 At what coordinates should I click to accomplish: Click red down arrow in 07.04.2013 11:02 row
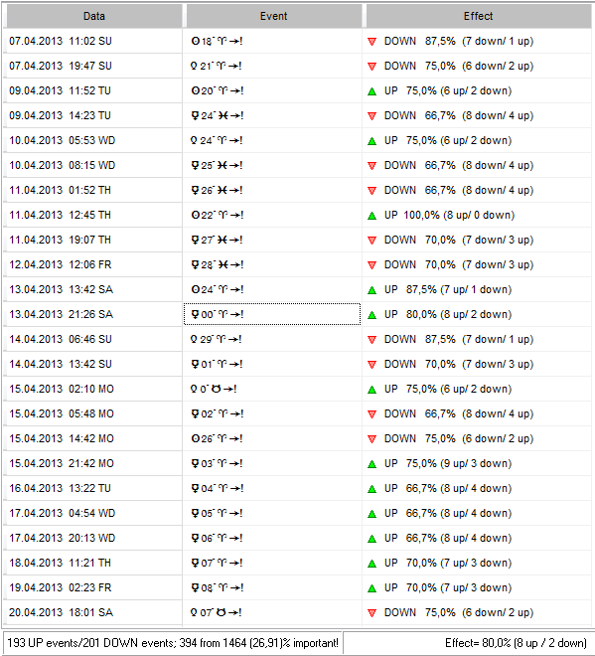(x=372, y=42)
